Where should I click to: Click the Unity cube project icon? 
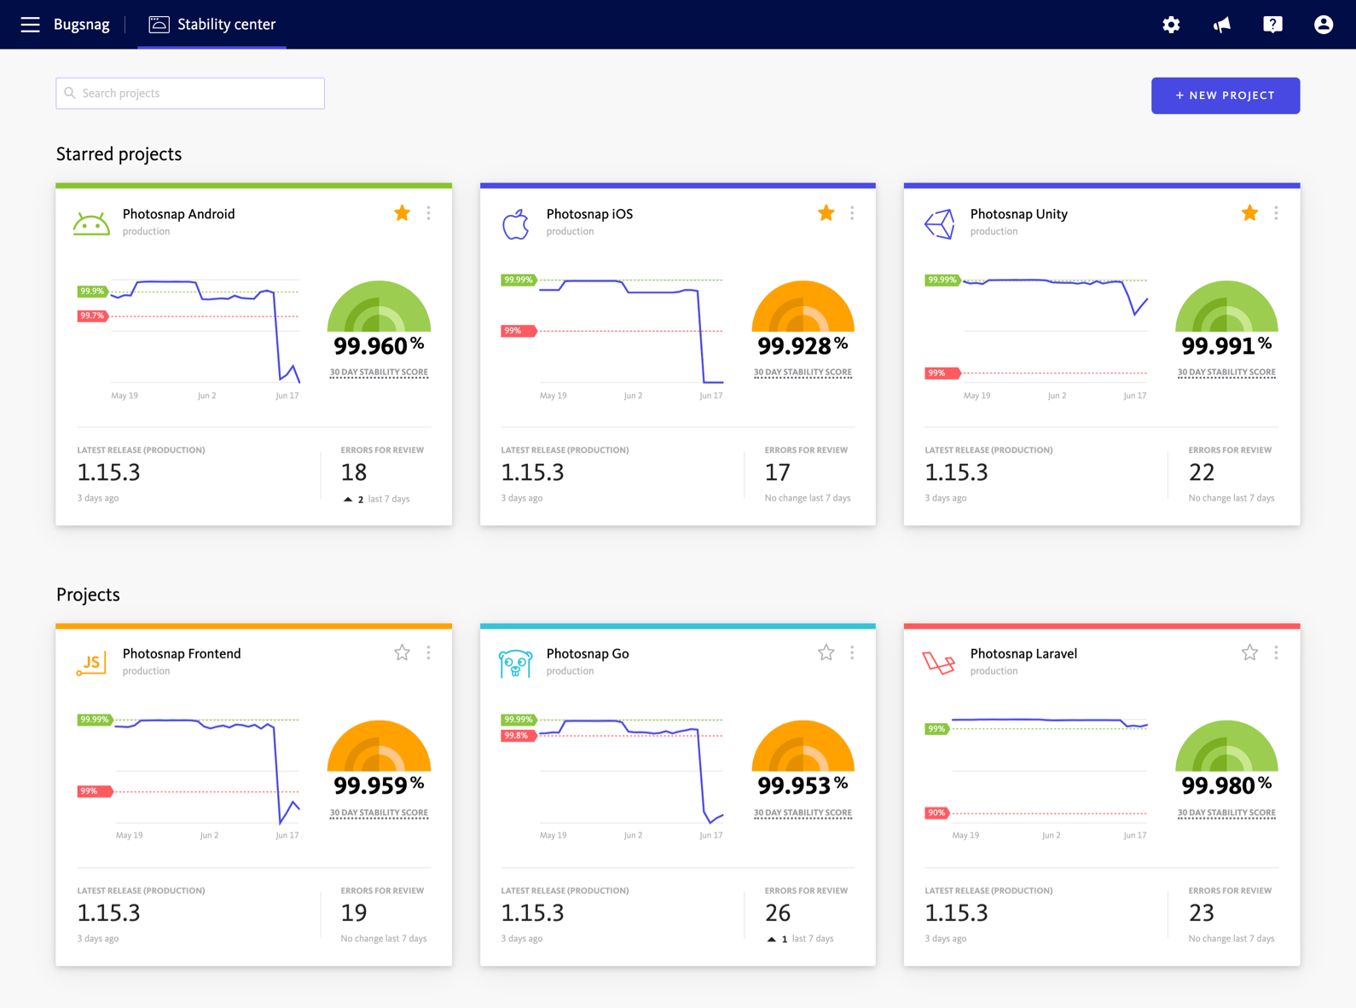point(939,224)
